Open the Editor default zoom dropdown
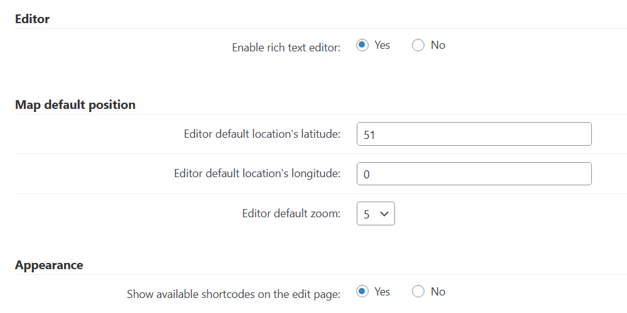Viewport: 627px width, 313px height. [x=376, y=213]
